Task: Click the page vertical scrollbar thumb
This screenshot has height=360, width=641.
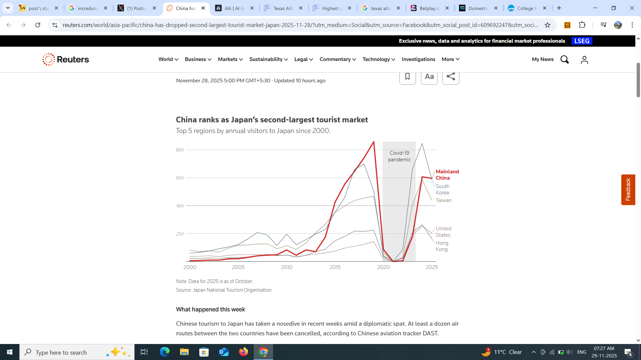Action: click(638, 80)
